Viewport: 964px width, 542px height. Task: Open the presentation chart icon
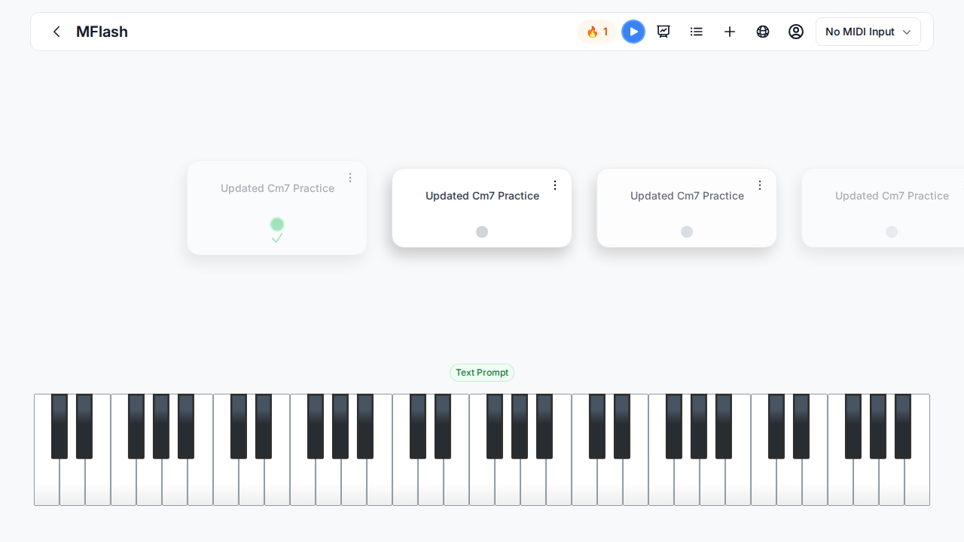664,32
